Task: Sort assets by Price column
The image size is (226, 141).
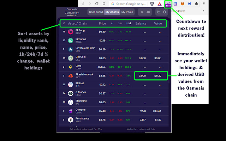Action: (102, 24)
